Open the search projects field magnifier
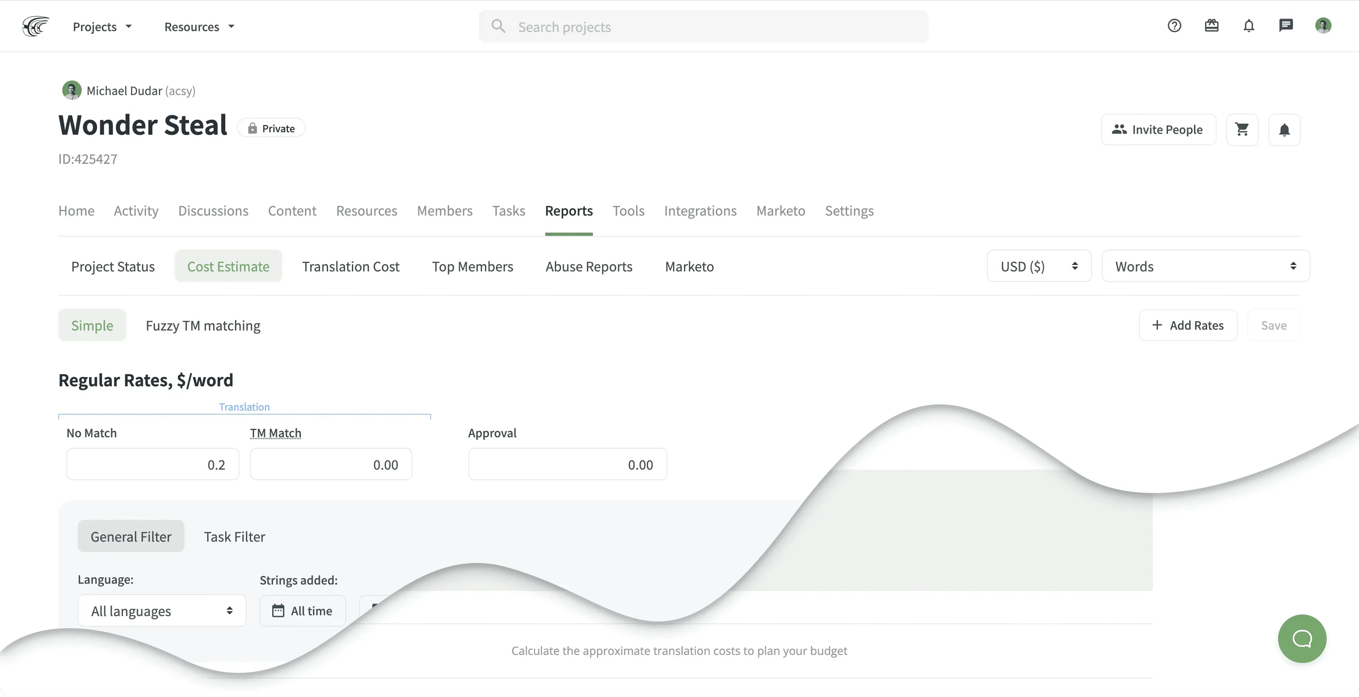This screenshot has height=697, width=1359. click(498, 26)
